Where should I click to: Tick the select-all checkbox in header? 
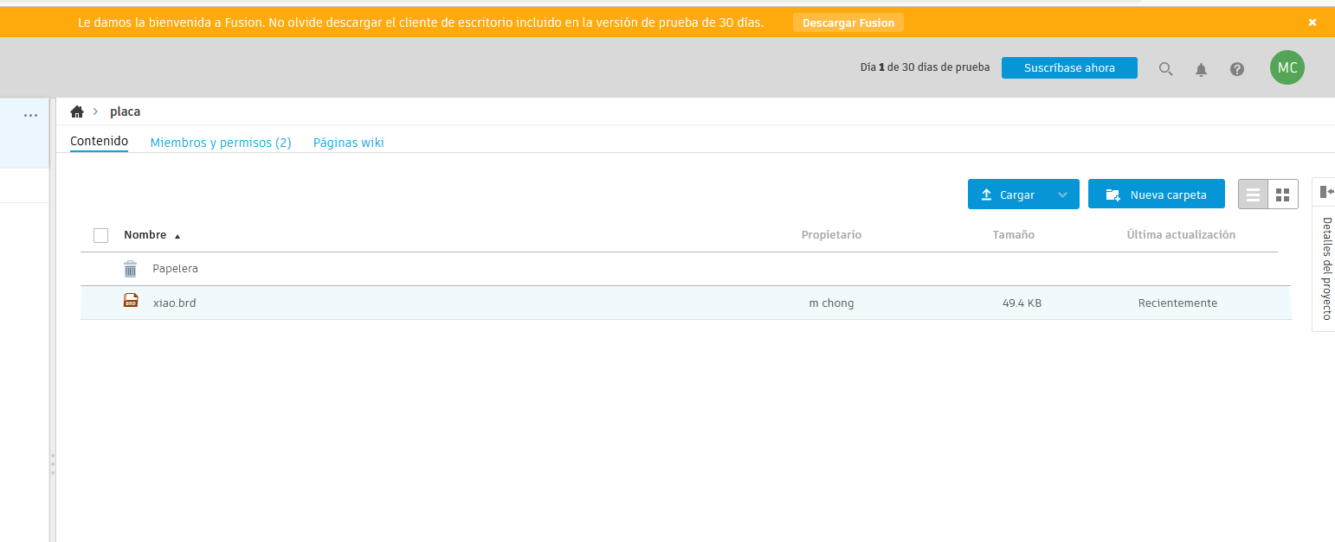tap(100, 235)
